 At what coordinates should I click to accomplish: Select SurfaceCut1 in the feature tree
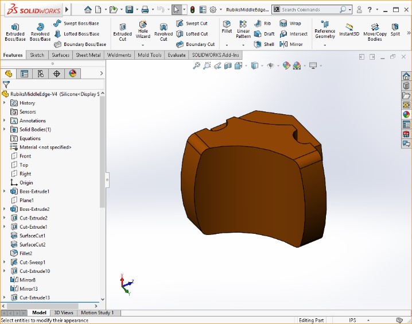click(x=28, y=236)
